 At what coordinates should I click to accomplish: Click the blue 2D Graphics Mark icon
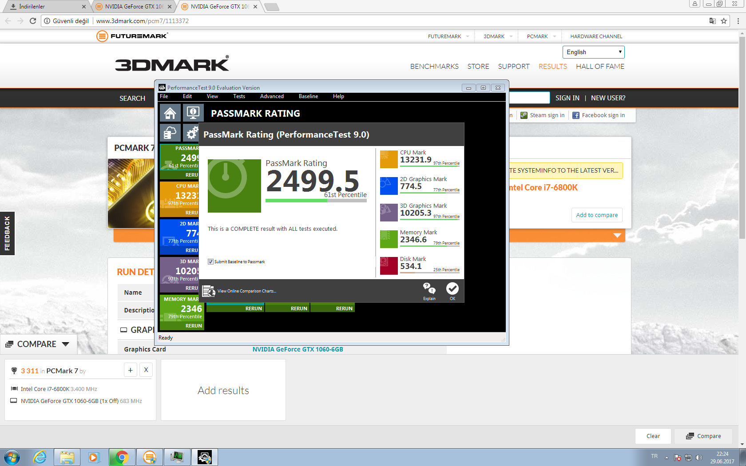[x=389, y=186]
